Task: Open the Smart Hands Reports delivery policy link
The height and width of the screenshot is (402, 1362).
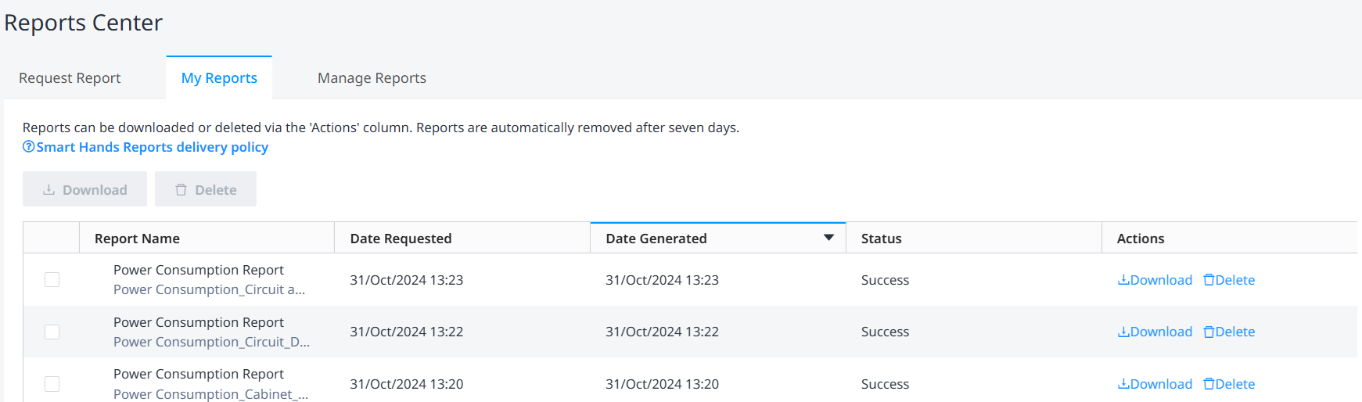Action: [x=152, y=147]
